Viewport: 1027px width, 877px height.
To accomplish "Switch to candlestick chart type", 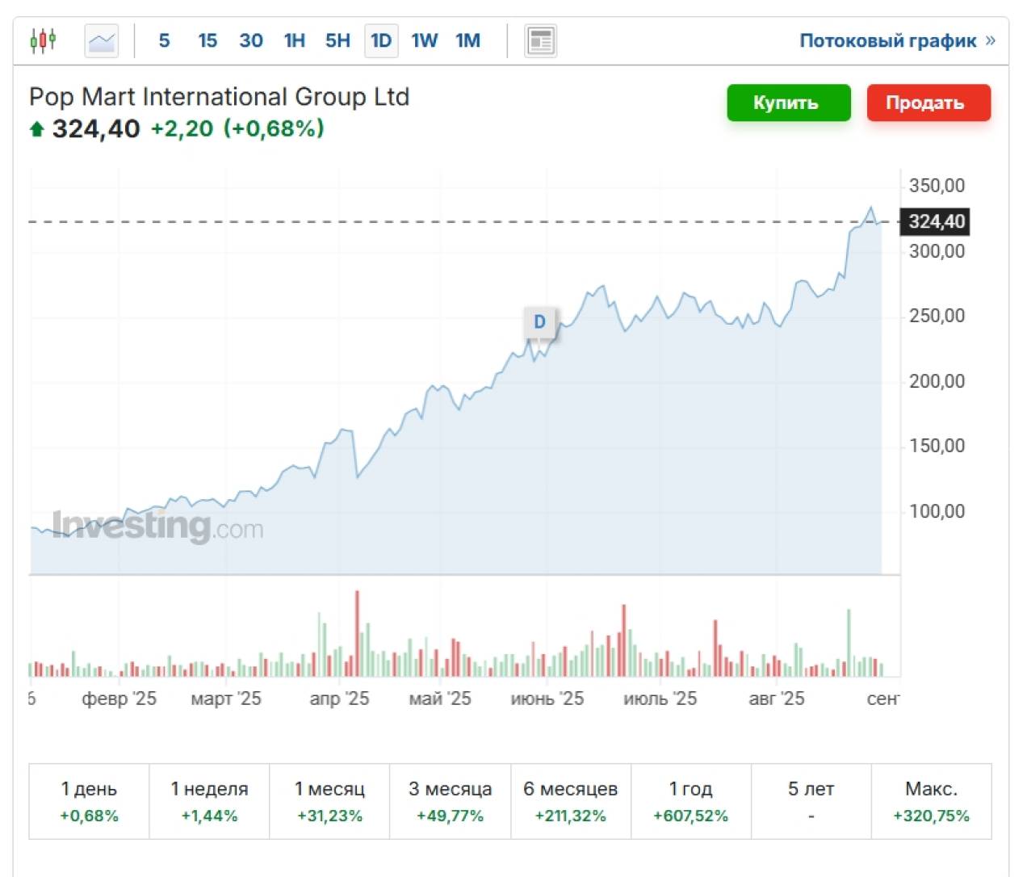I will click(43, 40).
